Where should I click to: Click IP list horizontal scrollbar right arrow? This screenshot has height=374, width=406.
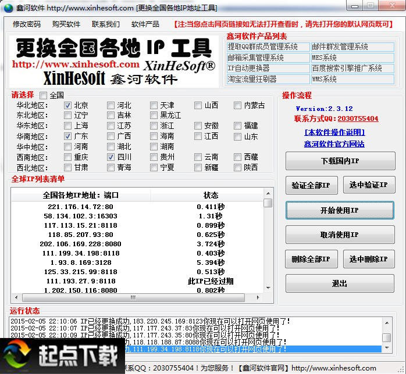click(258, 297)
